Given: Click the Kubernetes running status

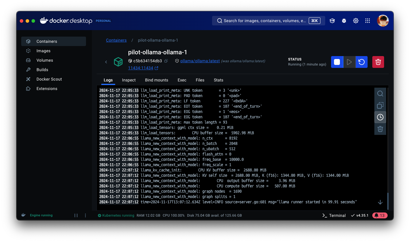Looking at the screenshot, I should coord(116,215).
